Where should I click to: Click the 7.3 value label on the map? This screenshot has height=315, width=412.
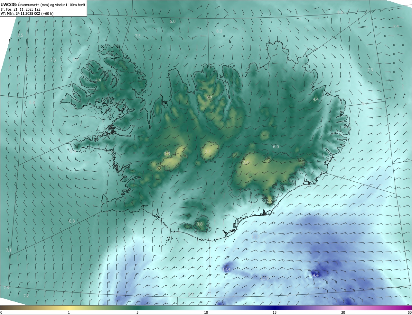tap(53, 60)
